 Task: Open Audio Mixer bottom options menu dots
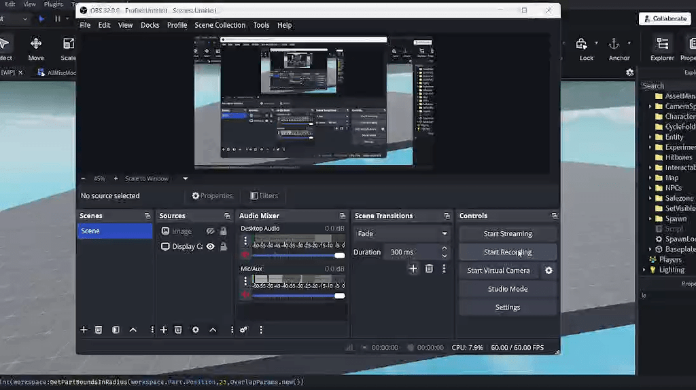261,330
